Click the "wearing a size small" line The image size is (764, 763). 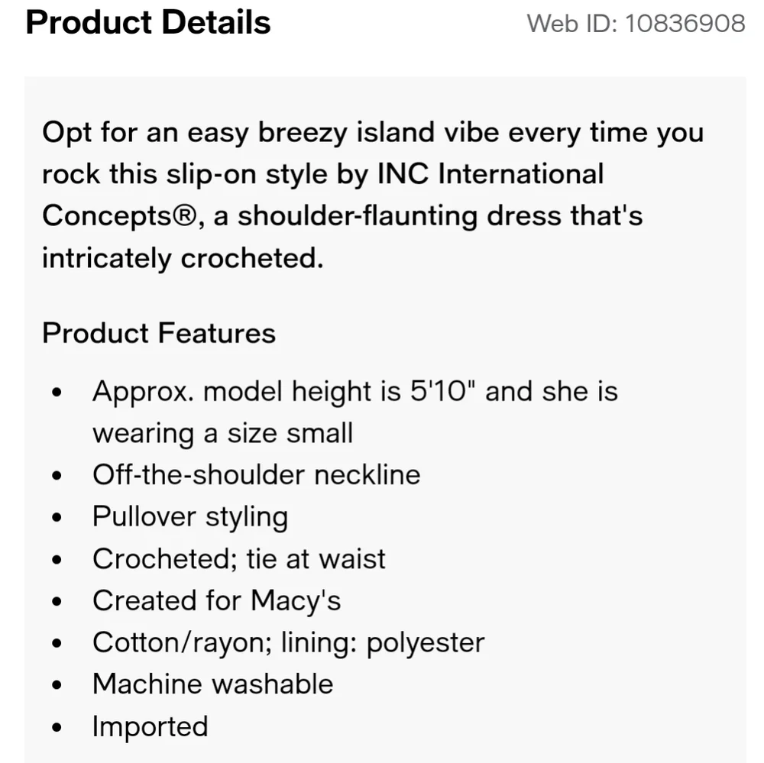(222, 433)
